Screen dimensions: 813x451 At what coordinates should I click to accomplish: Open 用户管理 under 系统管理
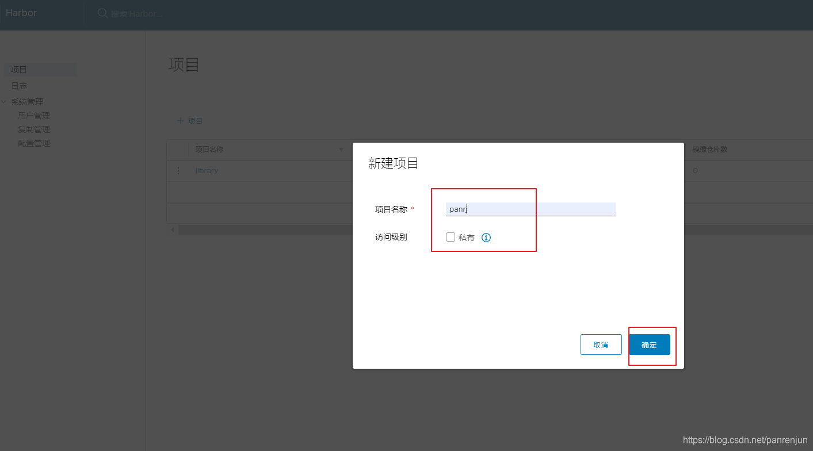click(x=34, y=116)
